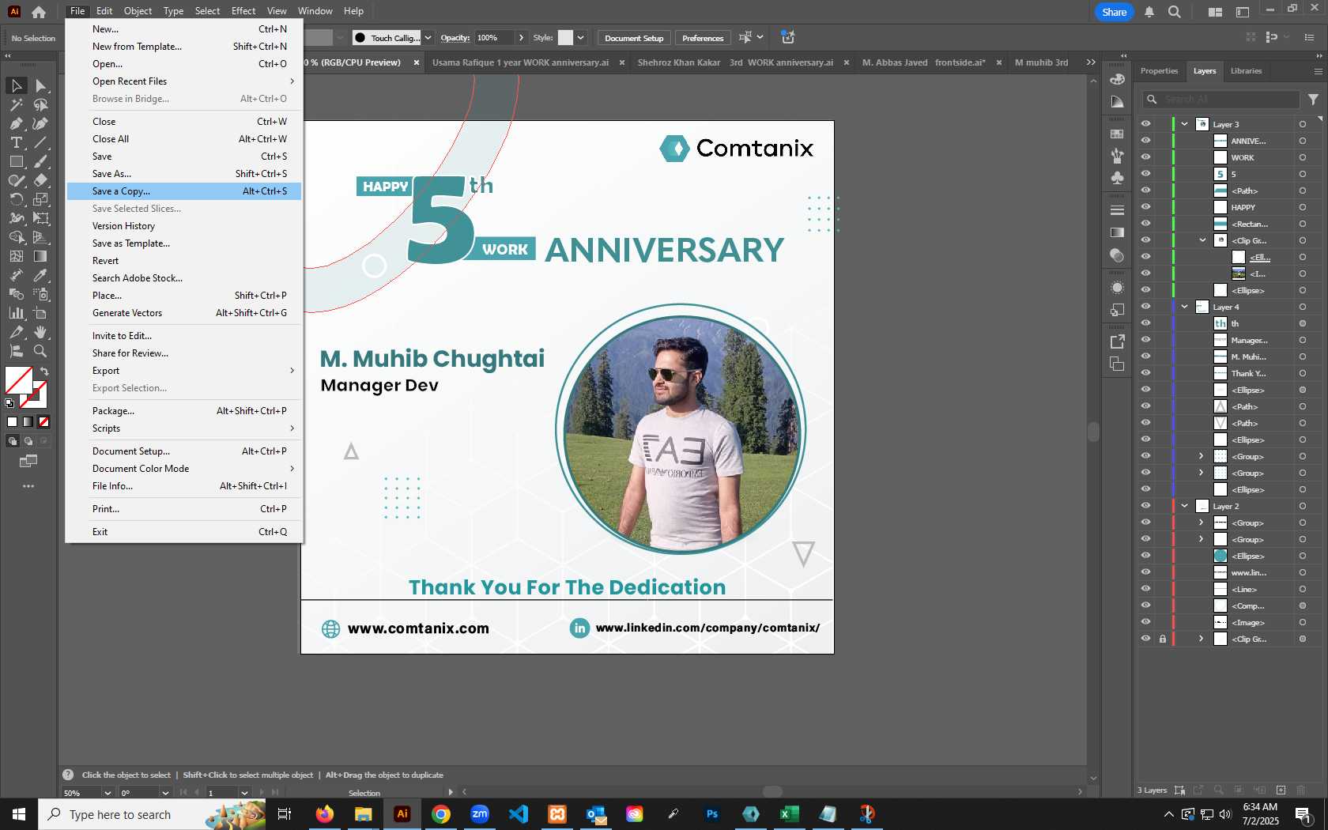Open Recent Files submenu
This screenshot has width=1328, height=830.
pyautogui.click(x=184, y=81)
